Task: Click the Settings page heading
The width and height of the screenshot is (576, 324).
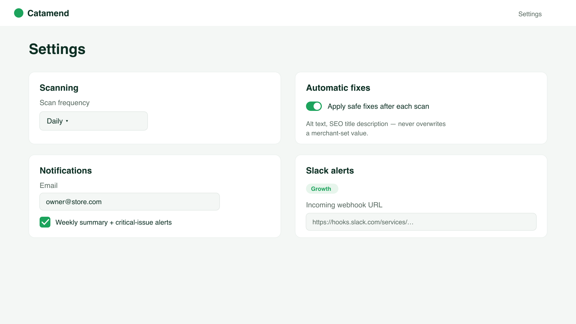Action: (x=57, y=49)
